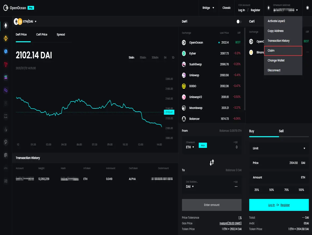This screenshot has width=312, height=235.
Task: Select Polkadot chain sidebar icon
Action: coord(6,142)
